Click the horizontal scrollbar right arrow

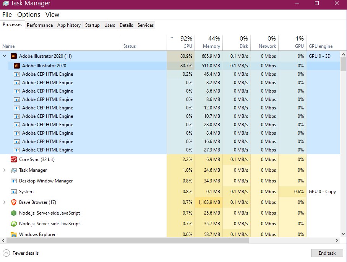pos(337,240)
